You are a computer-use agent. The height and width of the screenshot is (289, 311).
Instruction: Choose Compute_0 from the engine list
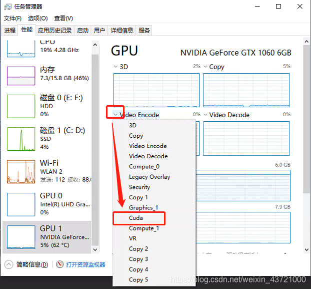point(154,167)
